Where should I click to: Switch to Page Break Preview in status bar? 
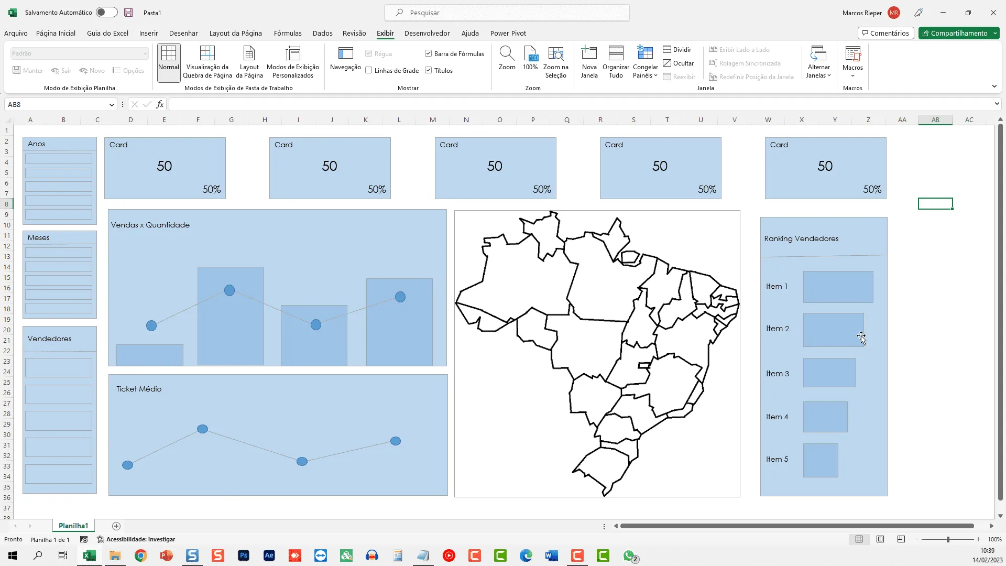[901, 539]
